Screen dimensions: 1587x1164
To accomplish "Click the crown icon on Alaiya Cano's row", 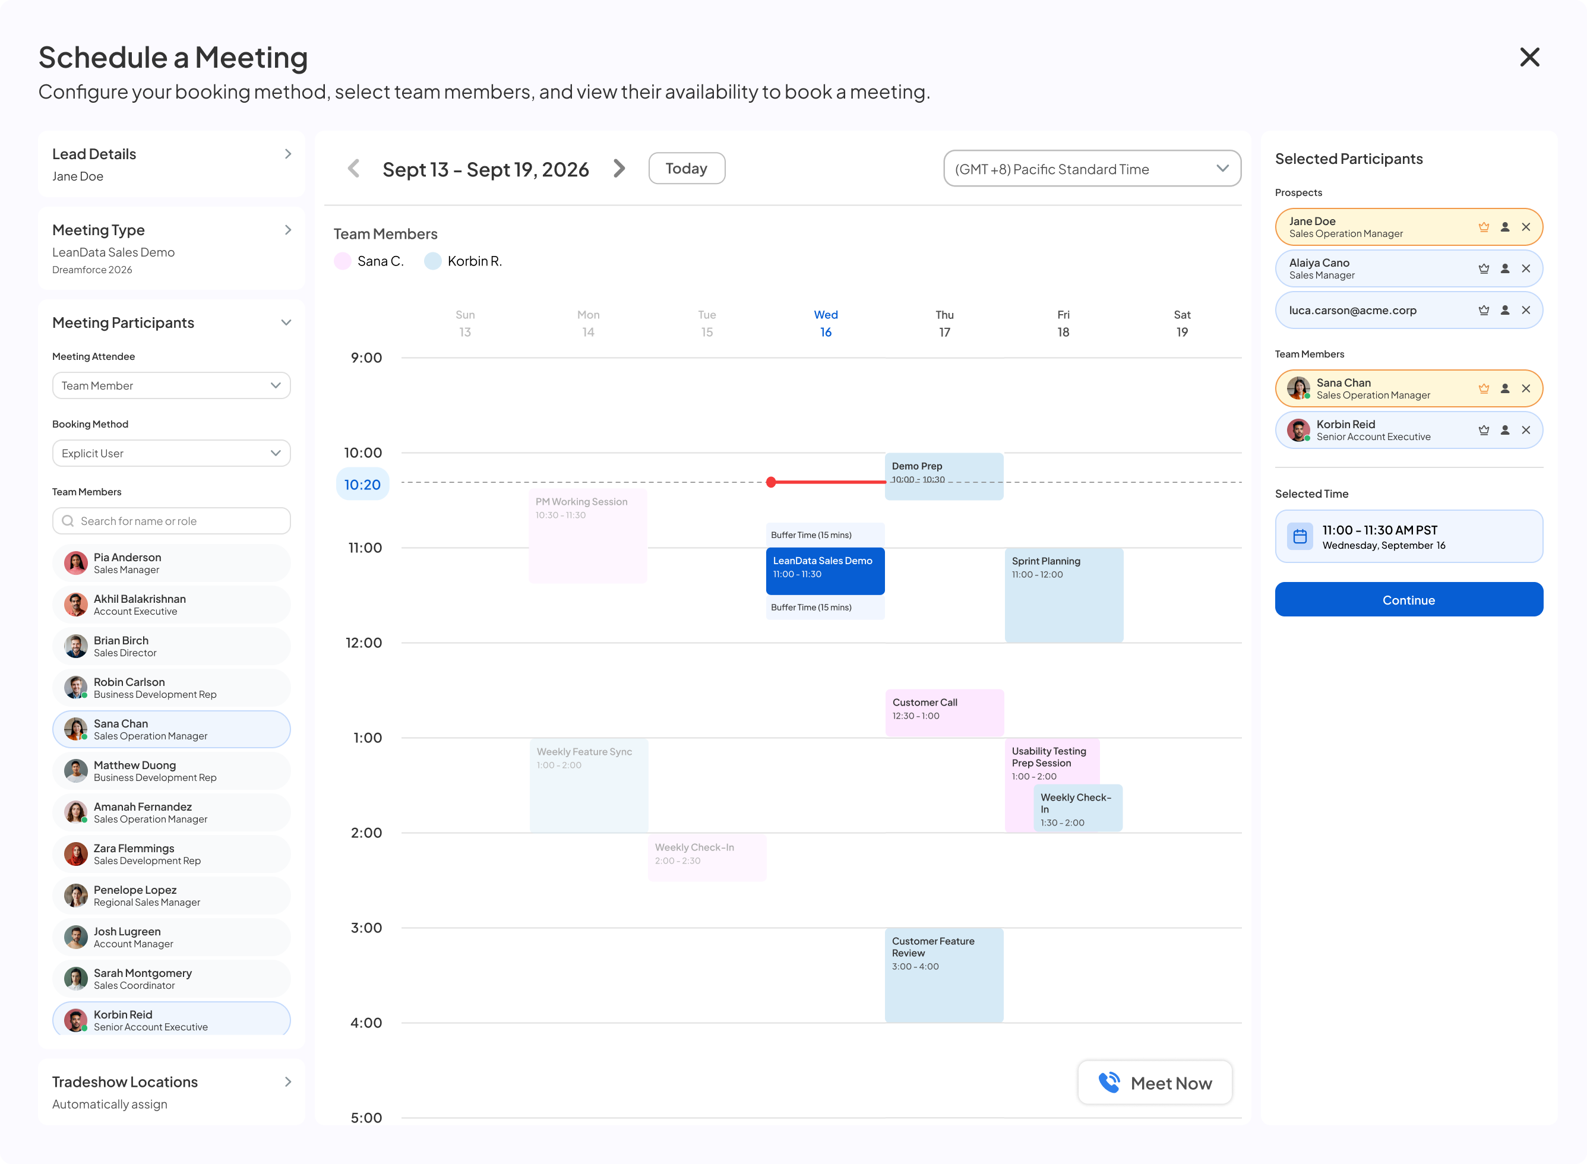I will [1484, 268].
